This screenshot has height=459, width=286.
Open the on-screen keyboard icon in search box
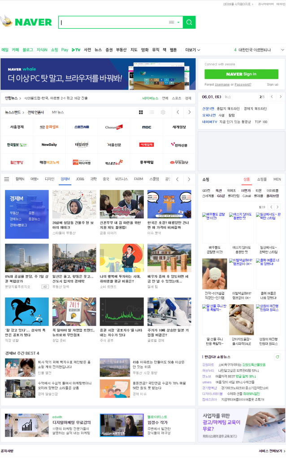point(172,22)
